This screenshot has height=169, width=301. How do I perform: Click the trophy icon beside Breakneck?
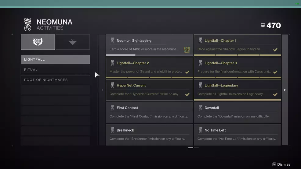click(x=112, y=130)
